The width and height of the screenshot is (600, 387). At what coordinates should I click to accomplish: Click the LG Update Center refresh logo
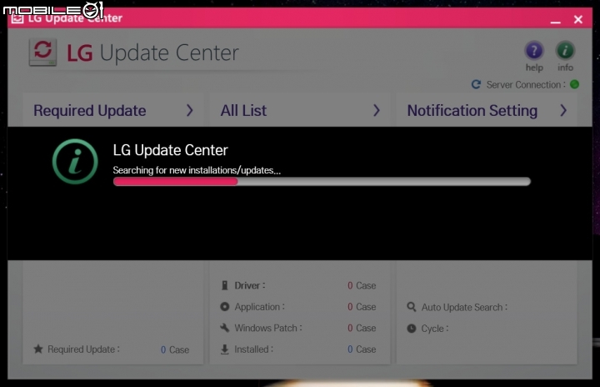pyautogui.click(x=42, y=52)
